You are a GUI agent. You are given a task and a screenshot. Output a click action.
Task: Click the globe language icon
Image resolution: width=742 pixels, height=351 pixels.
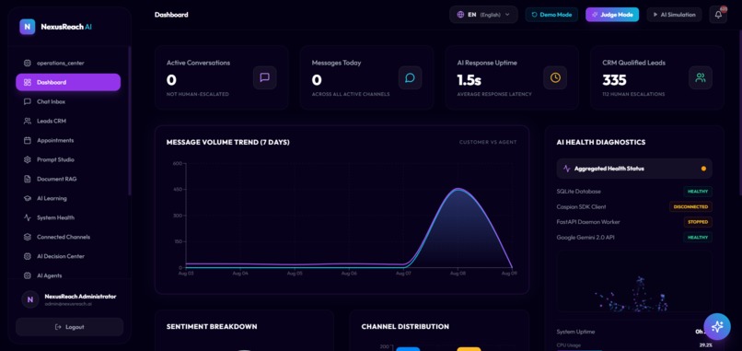click(x=460, y=15)
